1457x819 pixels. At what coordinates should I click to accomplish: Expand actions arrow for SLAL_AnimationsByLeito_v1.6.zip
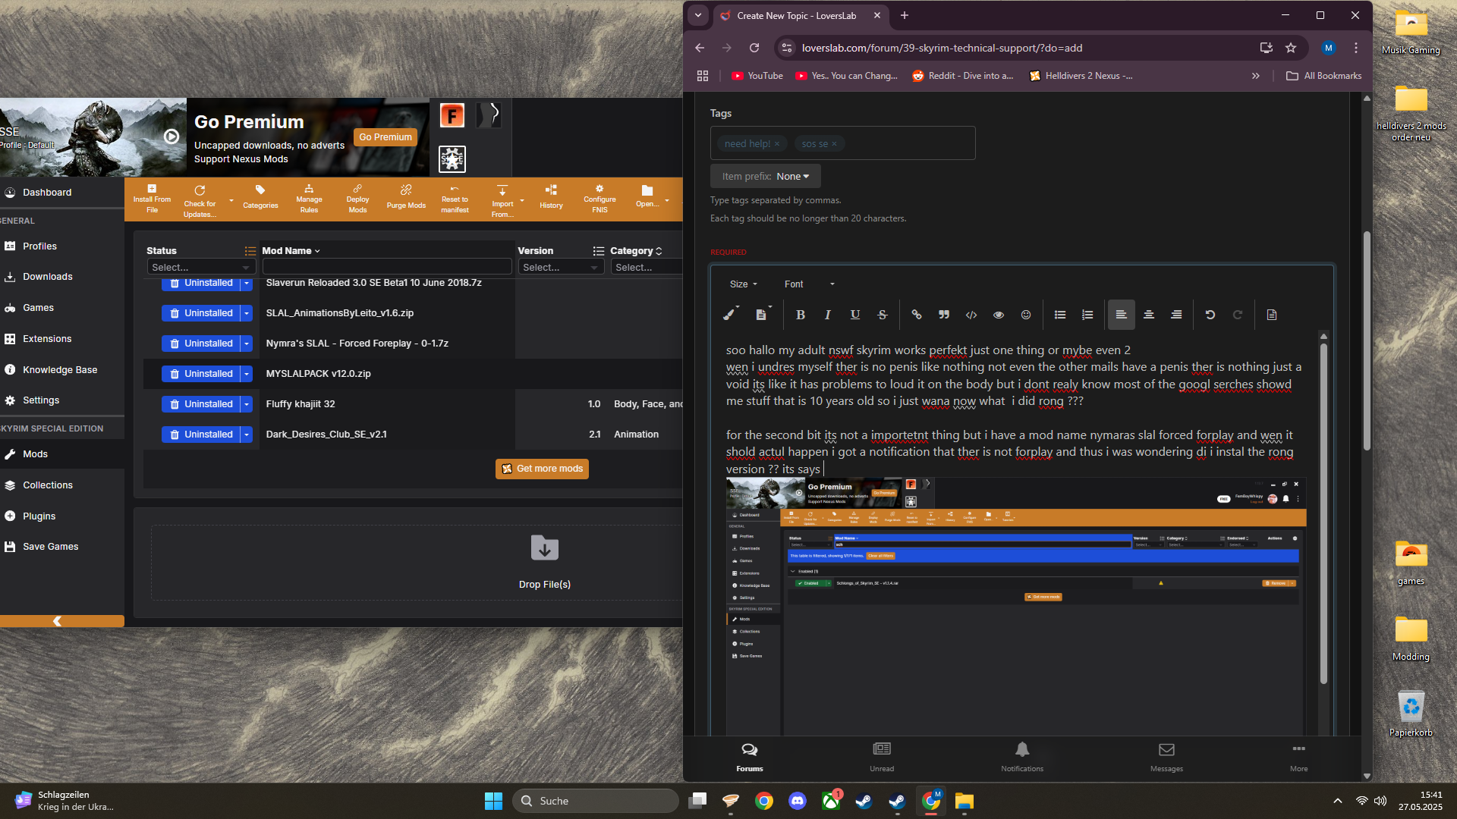(247, 313)
